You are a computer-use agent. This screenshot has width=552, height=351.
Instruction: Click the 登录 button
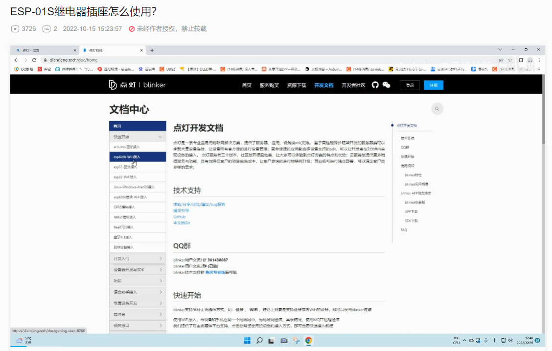410,85
